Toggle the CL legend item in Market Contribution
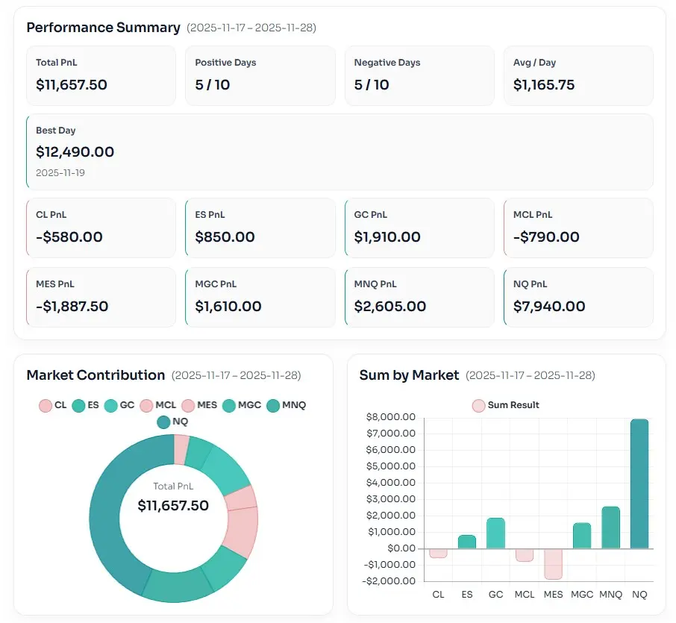 pyautogui.click(x=52, y=405)
